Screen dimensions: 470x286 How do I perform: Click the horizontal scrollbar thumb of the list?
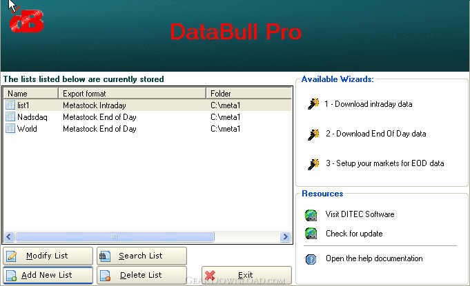[115, 237]
